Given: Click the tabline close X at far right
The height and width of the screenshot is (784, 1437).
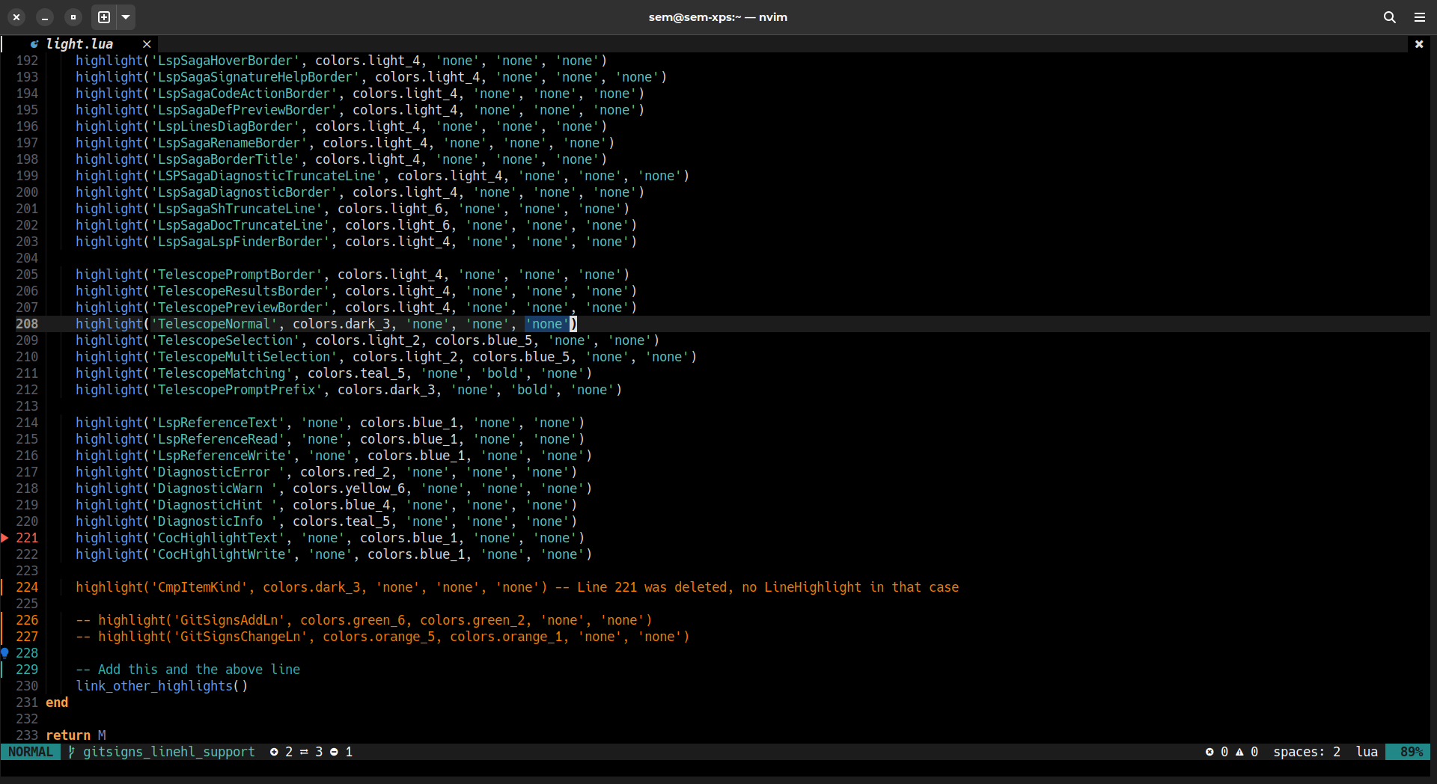Looking at the screenshot, I should [x=1418, y=44].
